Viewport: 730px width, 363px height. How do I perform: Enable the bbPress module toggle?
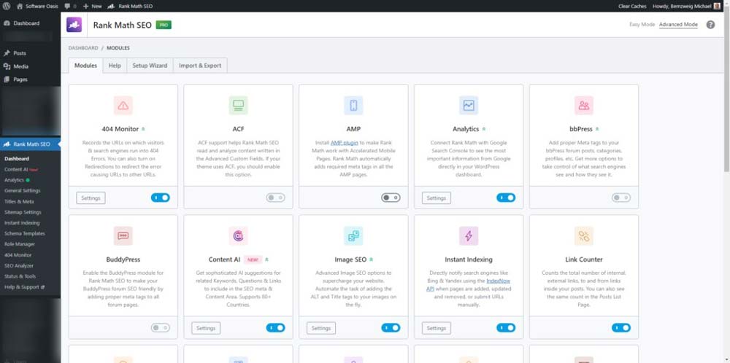(621, 198)
